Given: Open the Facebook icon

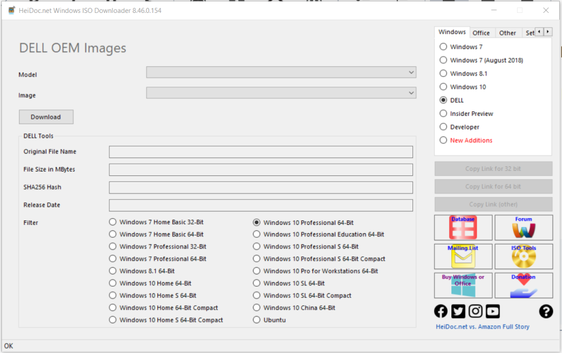Looking at the screenshot, I should click(x=441, y=311).
